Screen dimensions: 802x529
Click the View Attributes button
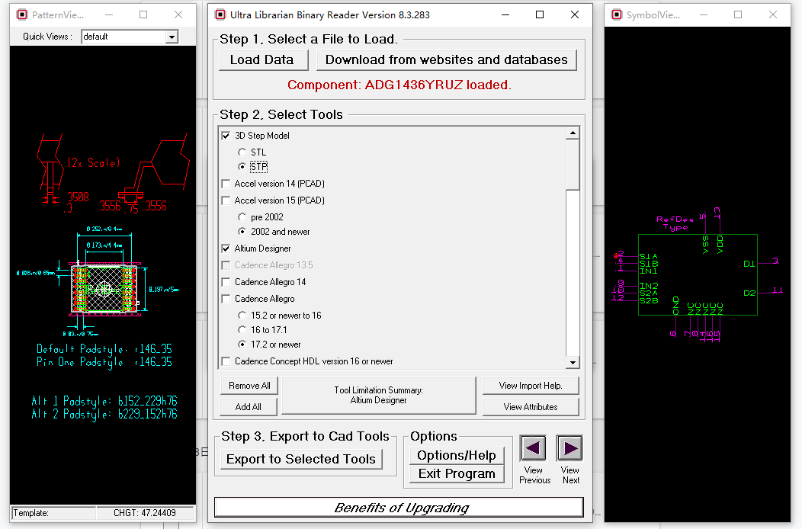click(531, 407)
